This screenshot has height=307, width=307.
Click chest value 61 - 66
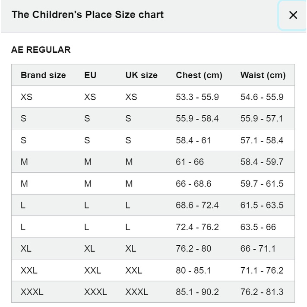click(190, 162)
